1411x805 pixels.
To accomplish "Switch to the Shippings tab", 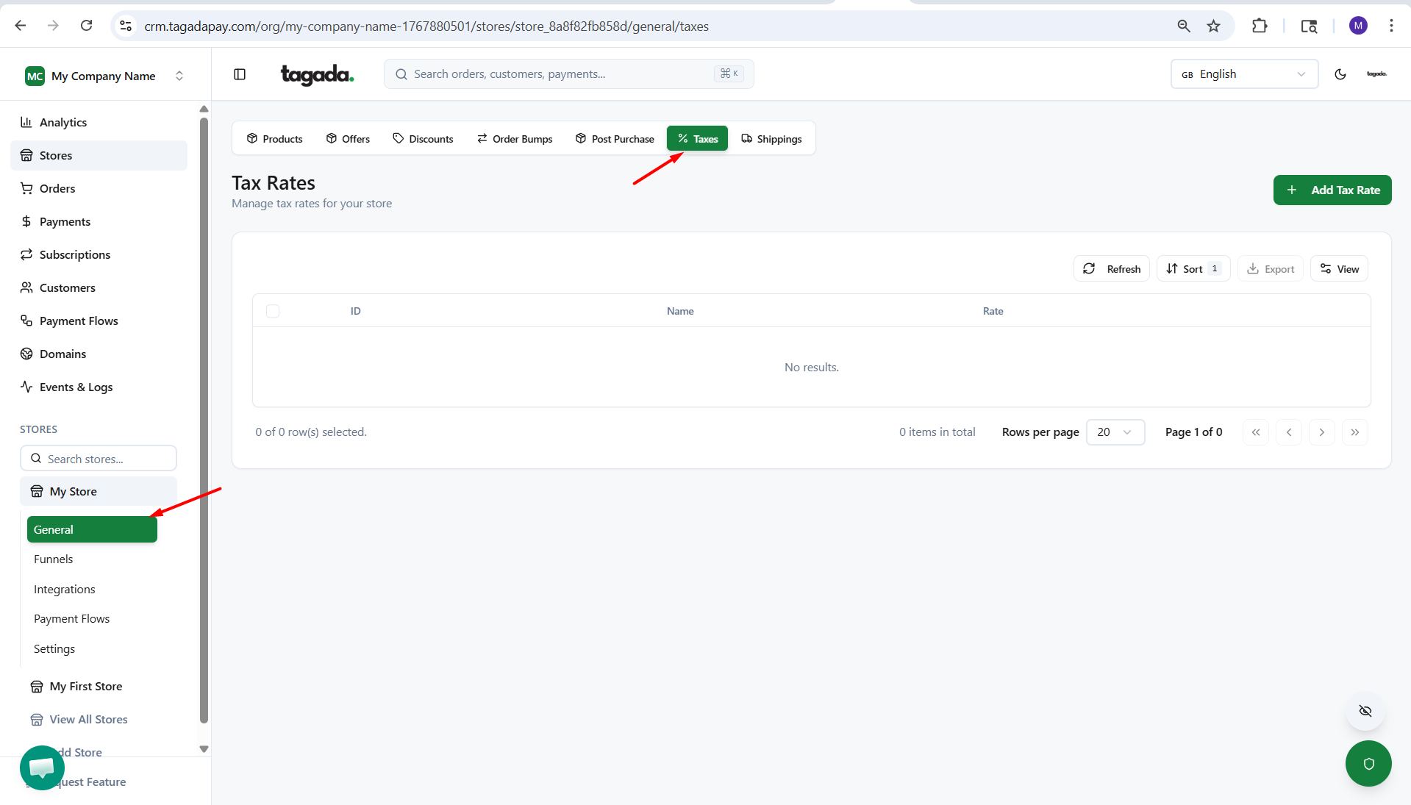I will 771,139.
